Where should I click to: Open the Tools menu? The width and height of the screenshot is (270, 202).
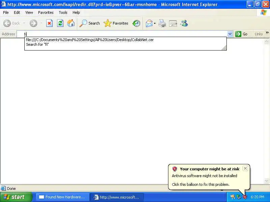tap(63, 12)
